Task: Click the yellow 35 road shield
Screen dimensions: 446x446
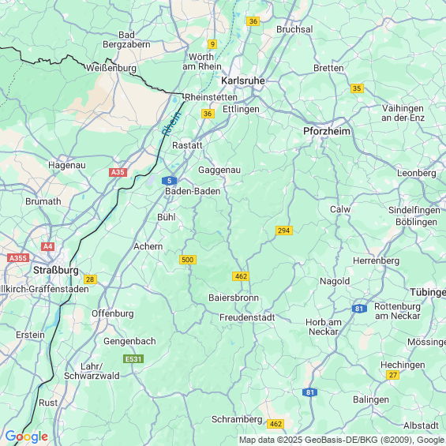Action: 357,88
